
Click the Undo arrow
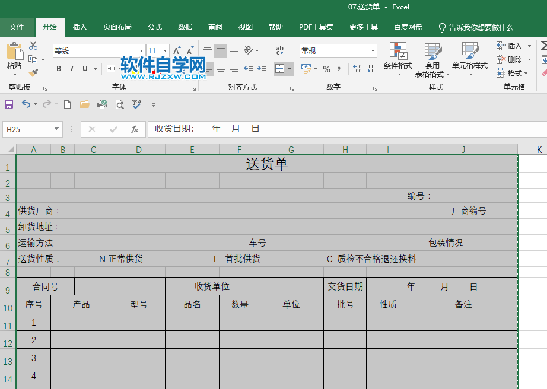click(x=26, y=104)
